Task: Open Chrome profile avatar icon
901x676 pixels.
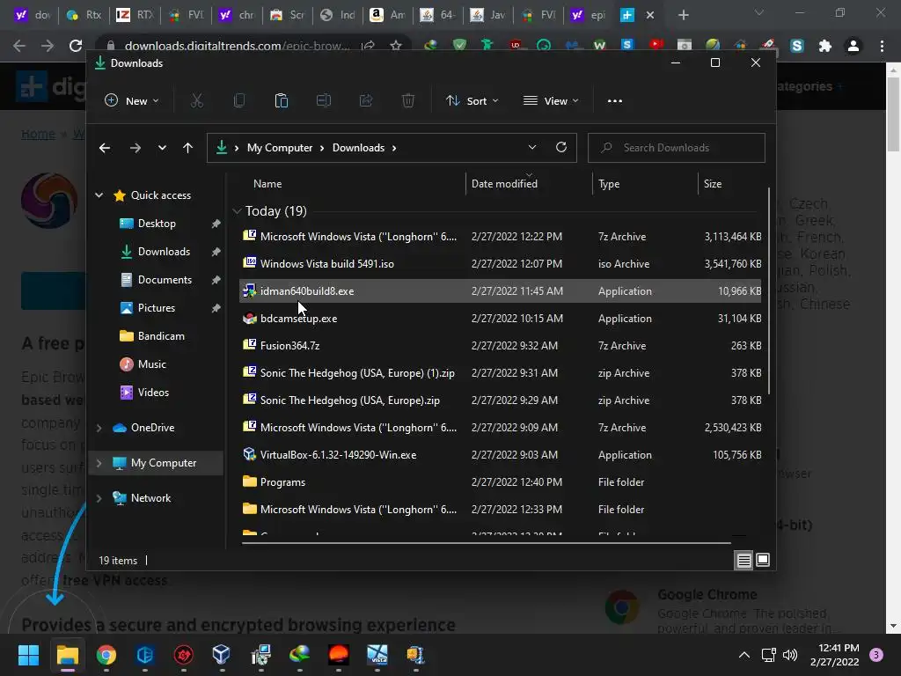Action: coord(853,46)
